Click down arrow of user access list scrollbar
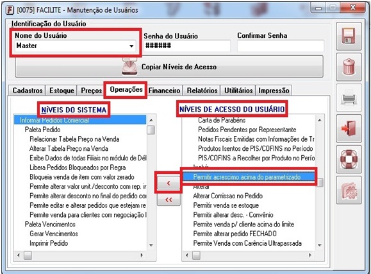The width and height of the screenshot is (371, 274). 320,245
